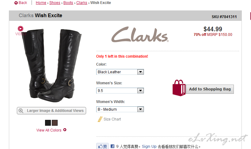Click arrow icon beside View All Colors
This screenshot has width=251, height=149.
tap(65, 130)
